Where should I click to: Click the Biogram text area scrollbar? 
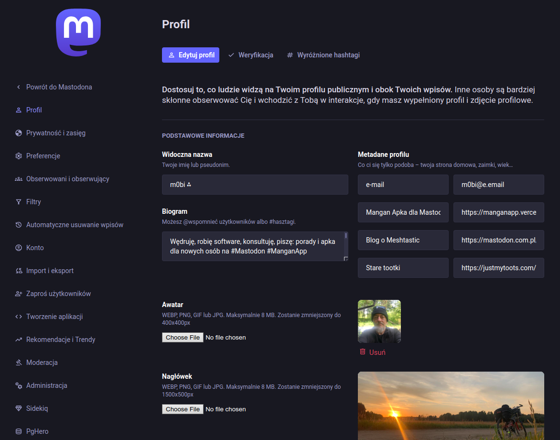(346, 236)
